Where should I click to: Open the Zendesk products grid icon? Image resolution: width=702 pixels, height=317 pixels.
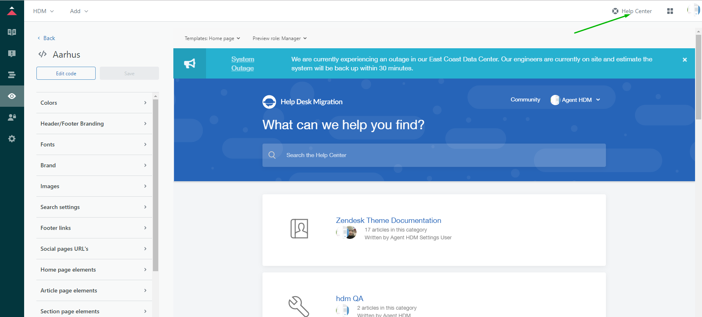tap(670, 11)
